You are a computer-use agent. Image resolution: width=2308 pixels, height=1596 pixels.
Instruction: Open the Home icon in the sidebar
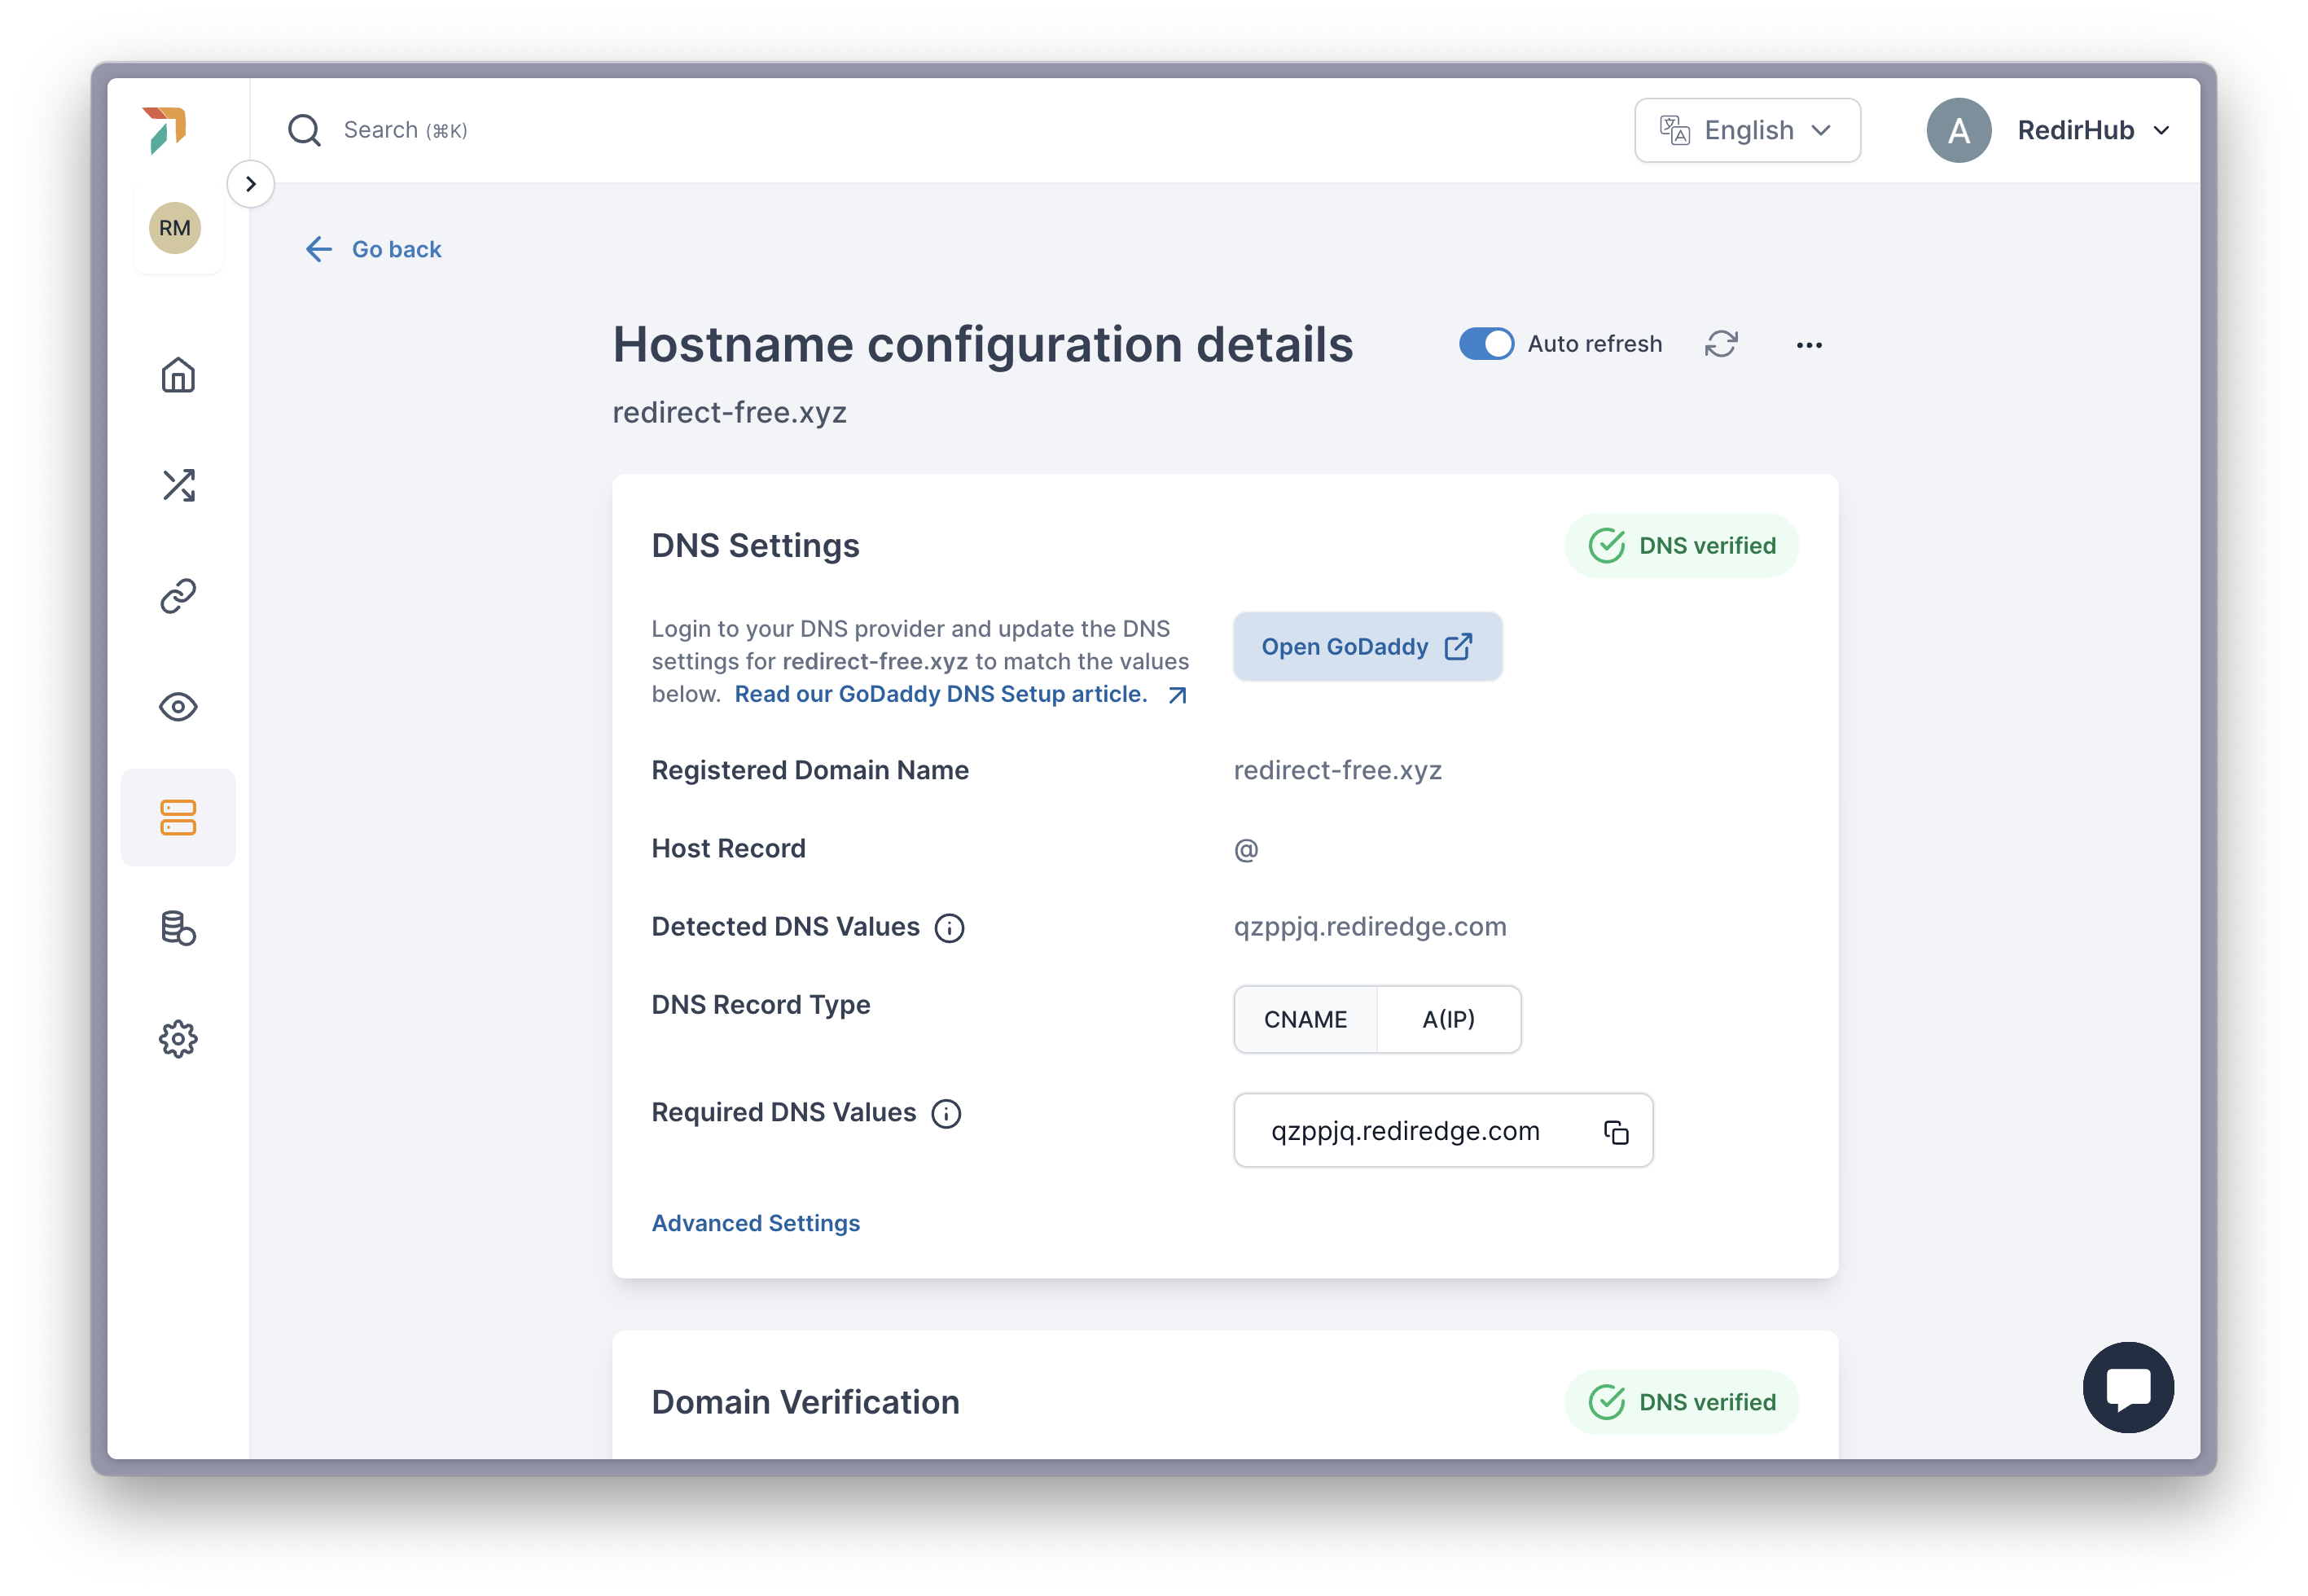(x=178, y=375)
